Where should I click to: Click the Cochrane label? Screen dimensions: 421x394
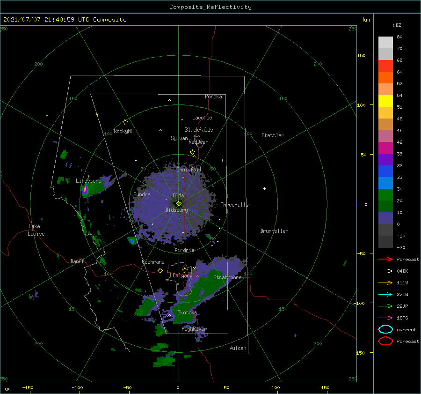point(153,262)
